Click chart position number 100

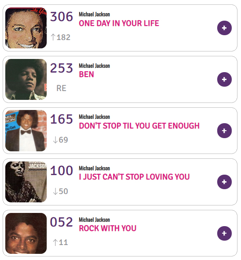tap(61, 170)
